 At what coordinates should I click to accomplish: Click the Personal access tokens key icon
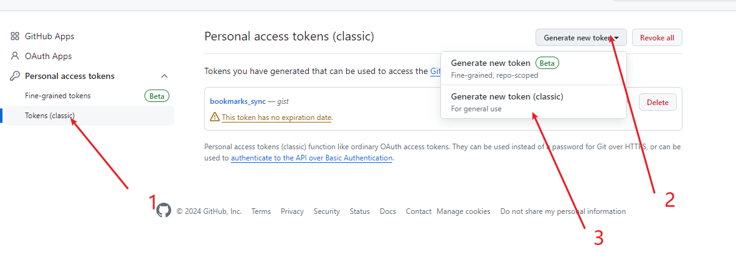click(15, 76)
